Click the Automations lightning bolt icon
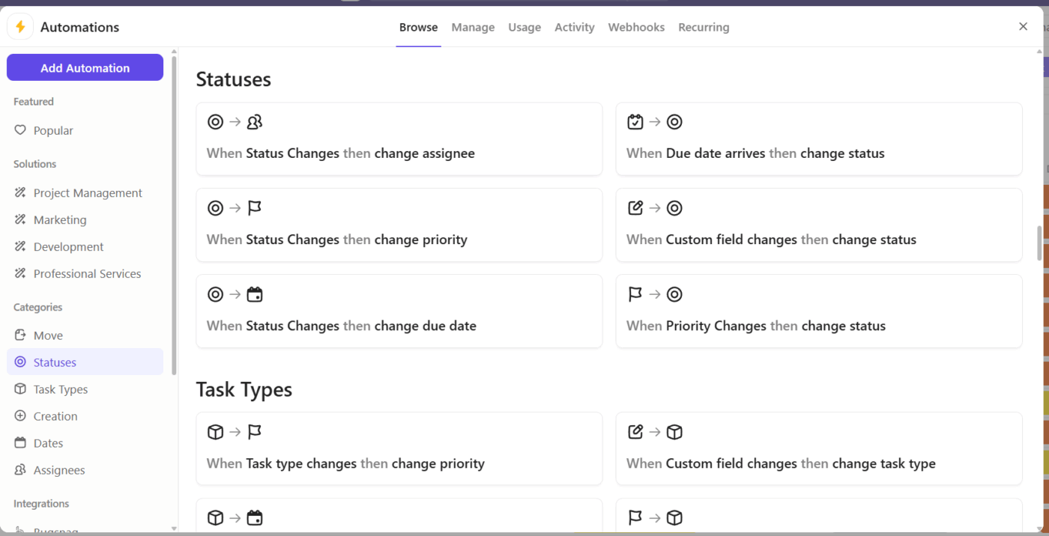Viewport: 1049px width, 536px height. click(20, 27)
